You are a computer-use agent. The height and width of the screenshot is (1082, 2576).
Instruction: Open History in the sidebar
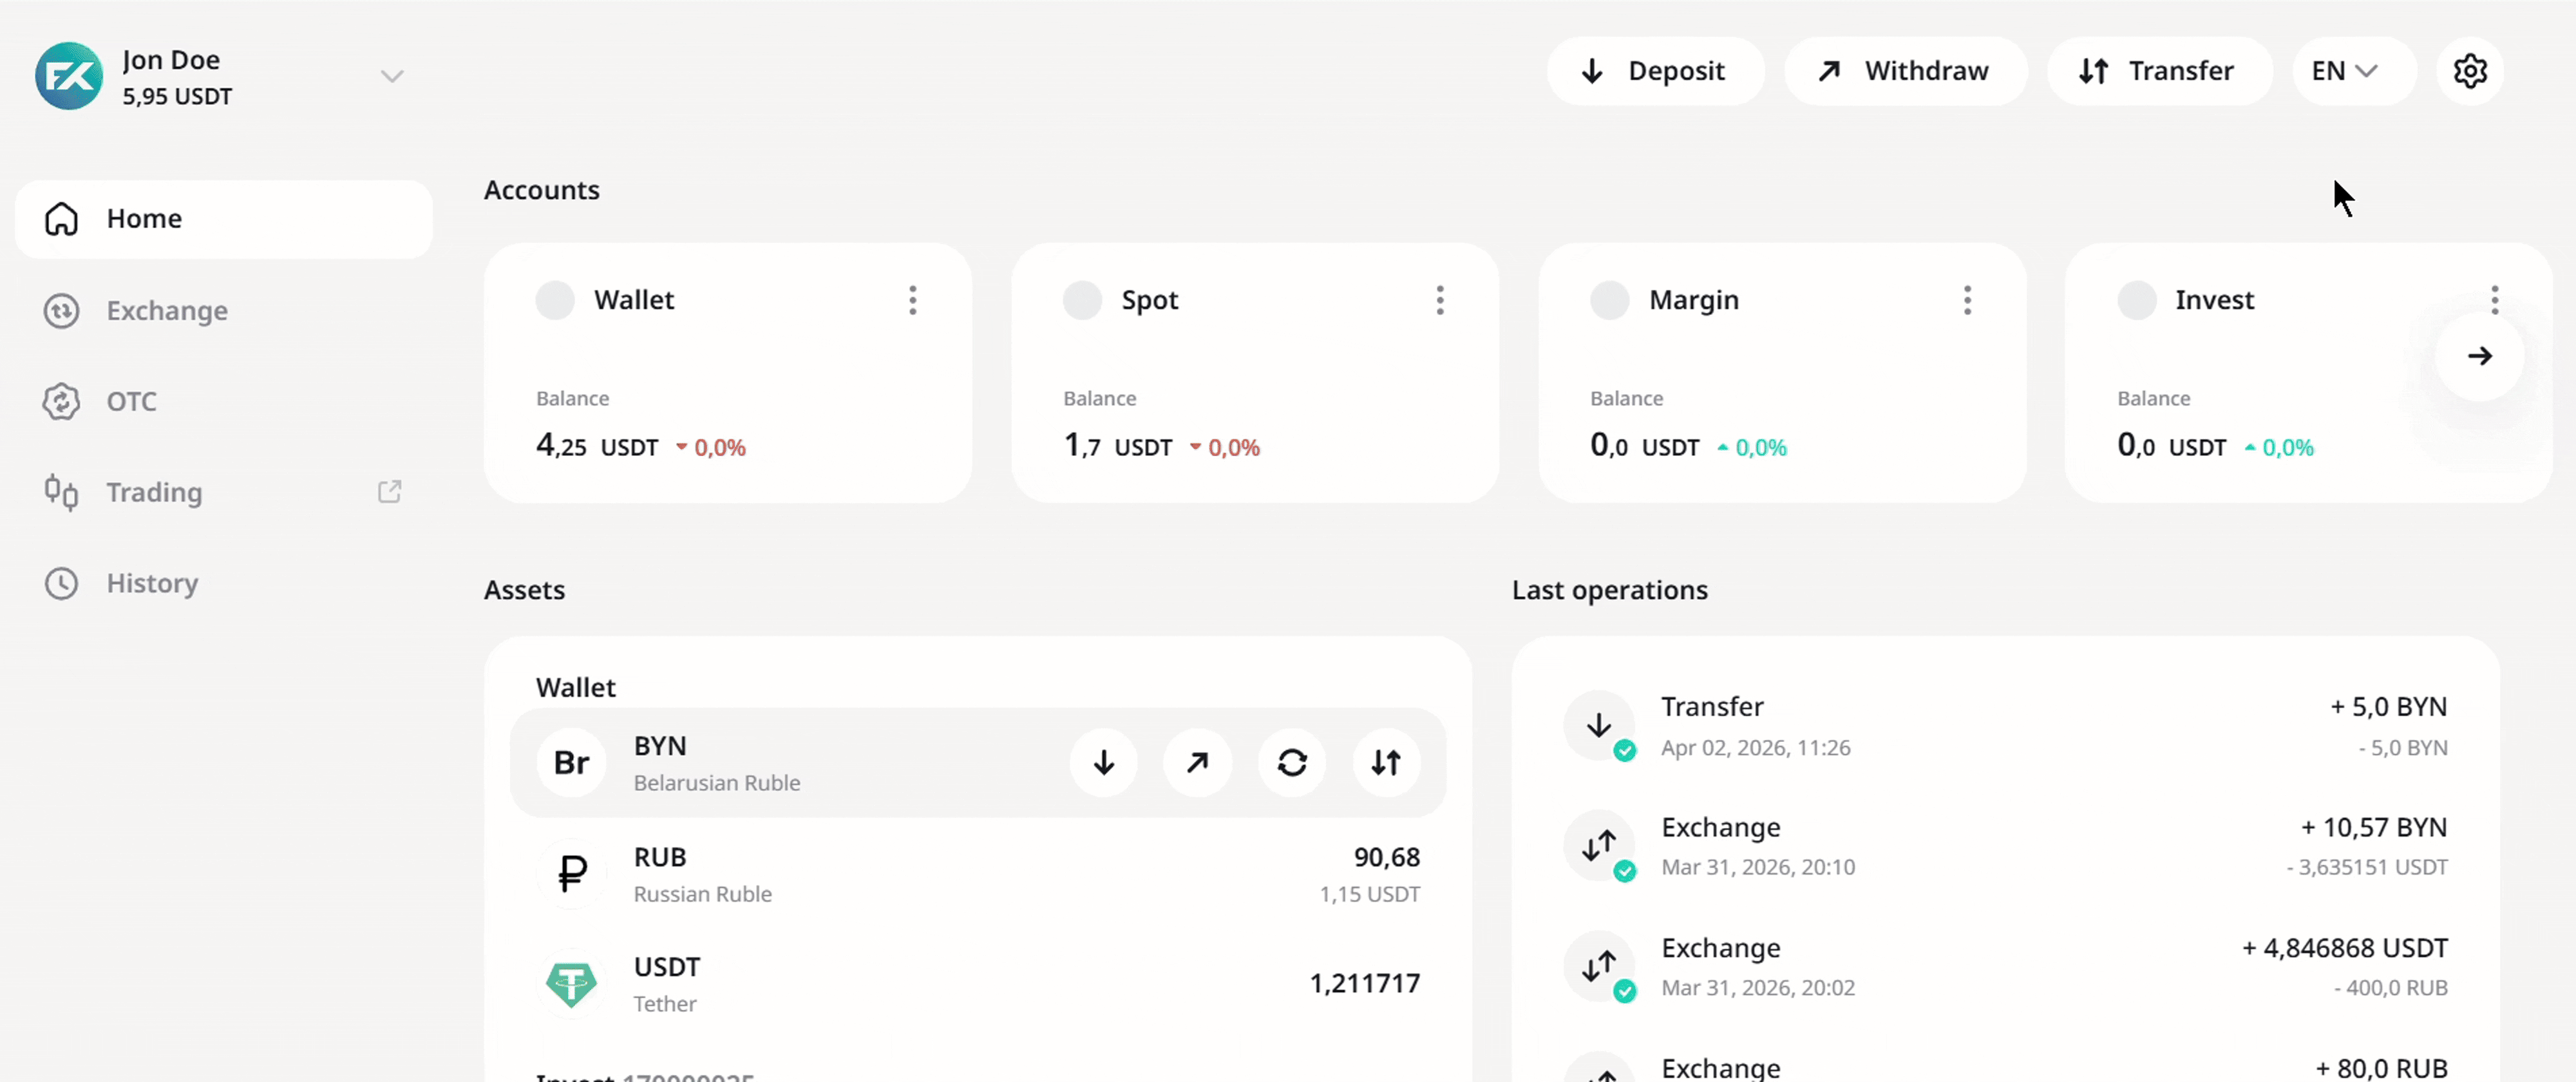pyautogui.click(x=152, y=583)
